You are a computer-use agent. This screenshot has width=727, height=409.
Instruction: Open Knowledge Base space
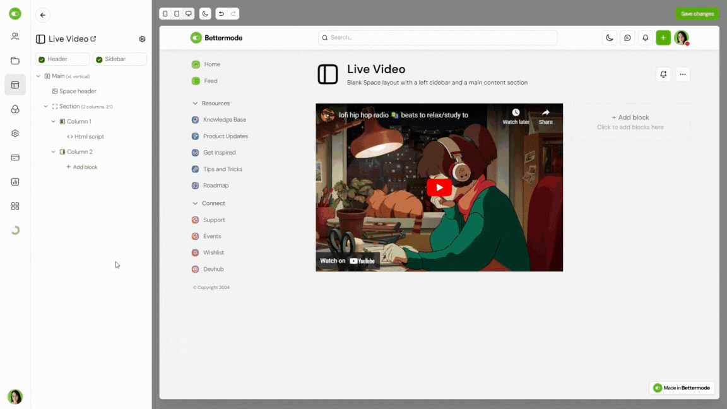pyautogui.click(x=219, y=120)
